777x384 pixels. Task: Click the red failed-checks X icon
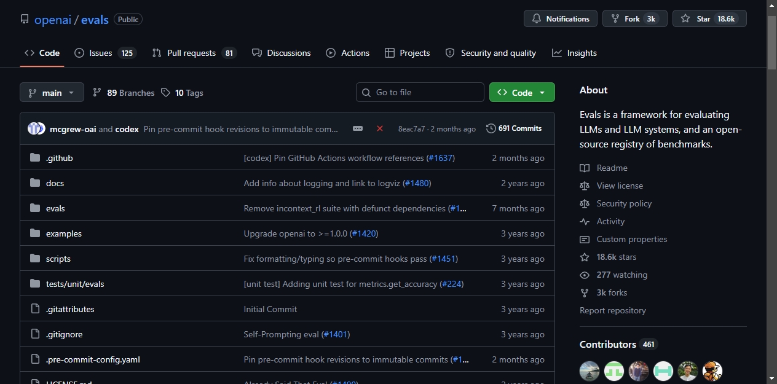point(380,128)
